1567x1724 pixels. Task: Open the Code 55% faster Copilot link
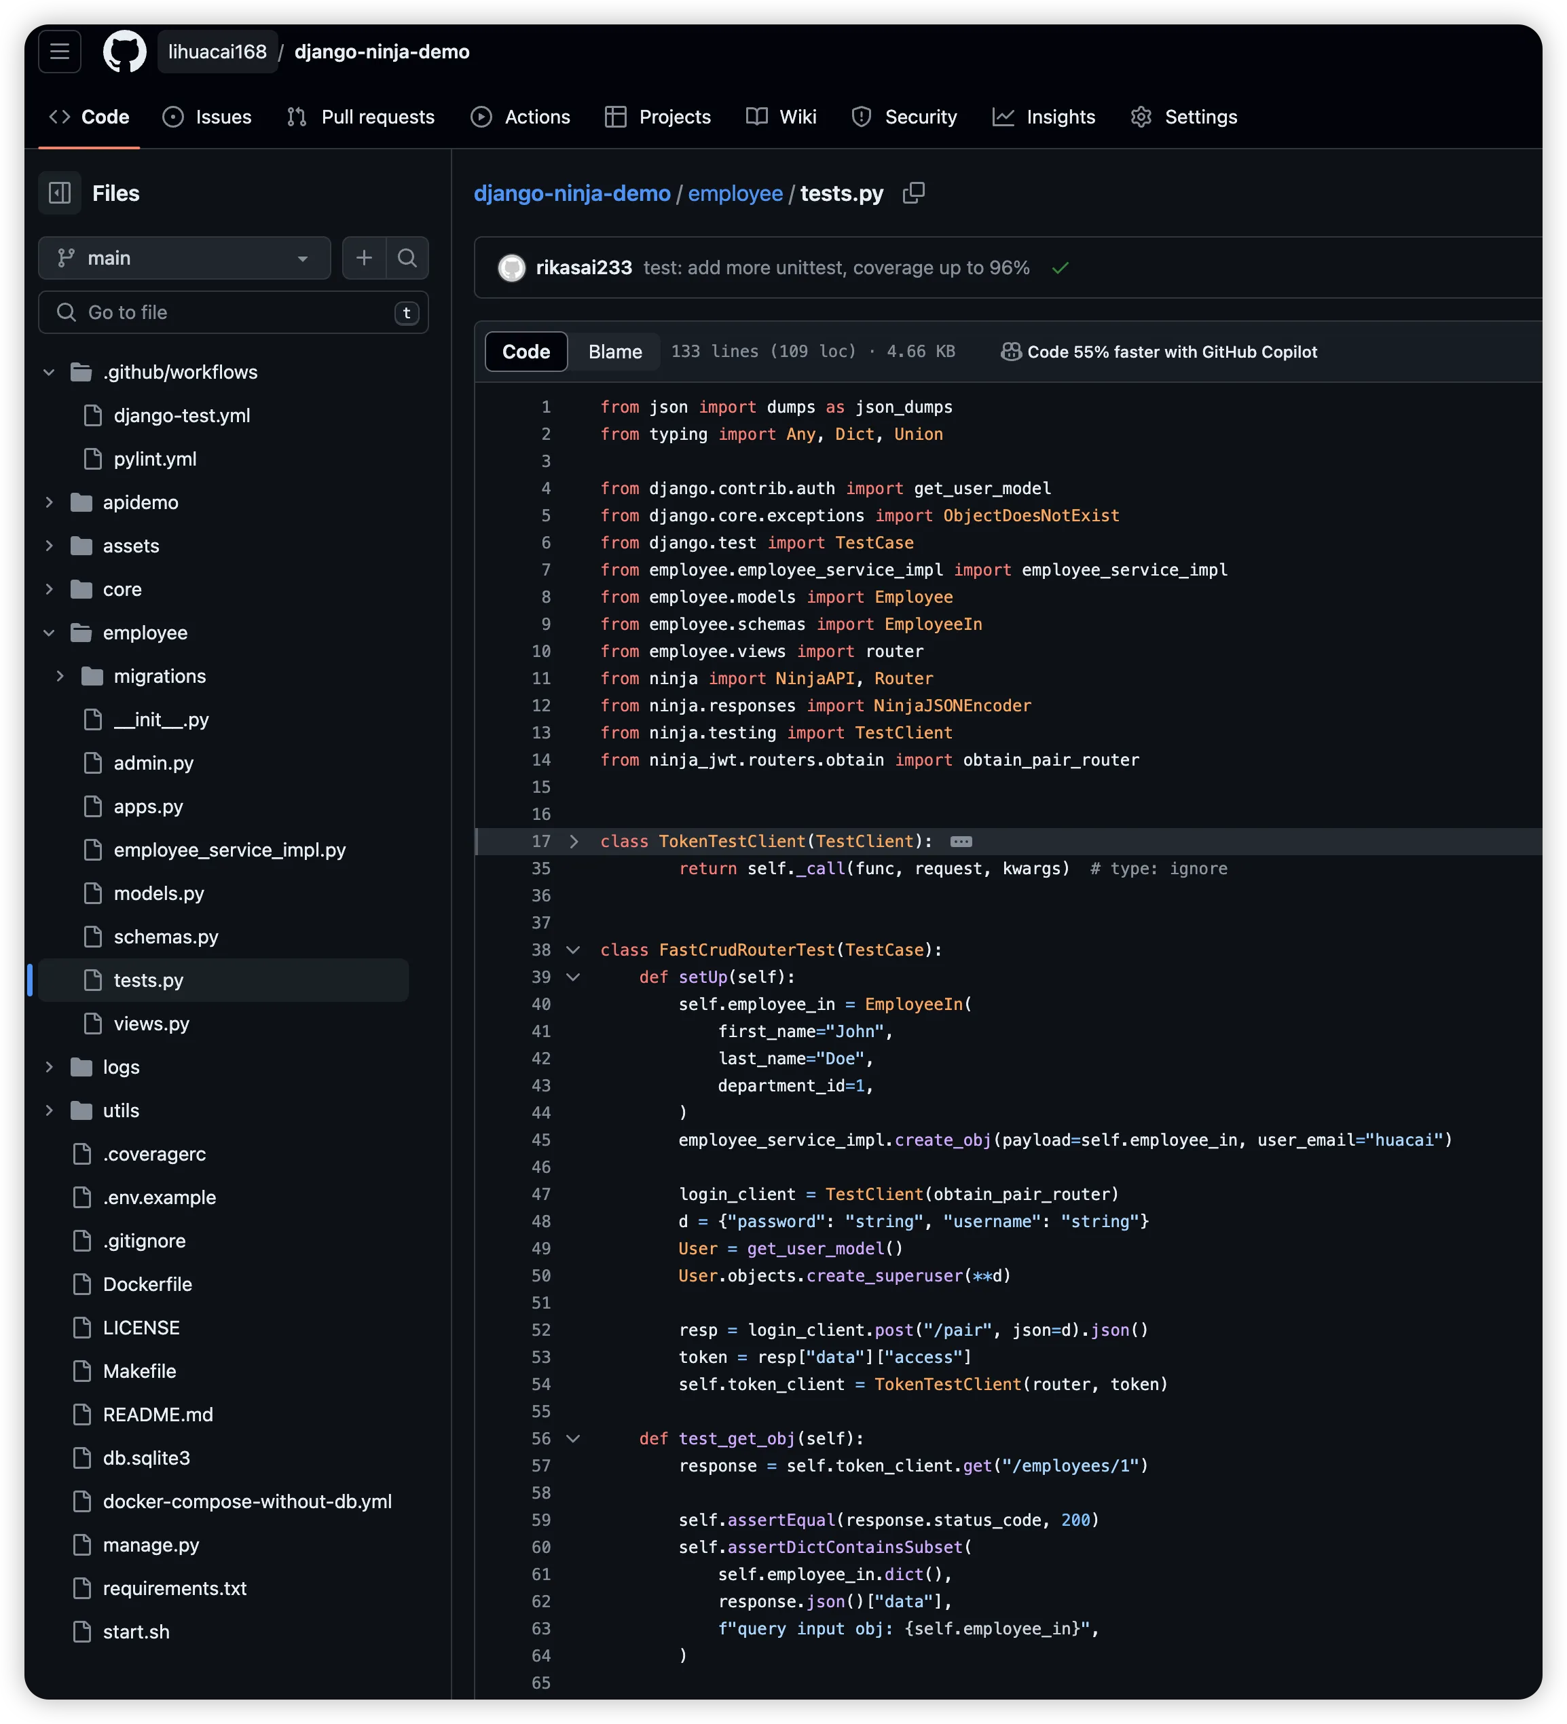tap(1158, 352)
